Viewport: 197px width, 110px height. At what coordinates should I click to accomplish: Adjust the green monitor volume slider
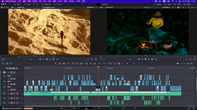point(184,64)
